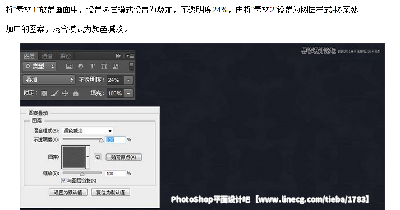Filter for smart objects icon

[x=116, y=67]
